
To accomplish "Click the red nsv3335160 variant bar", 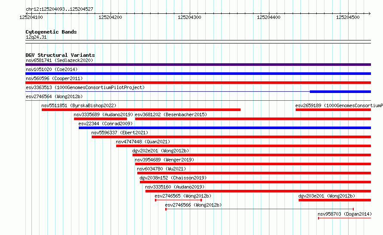I will click(258, 191).
